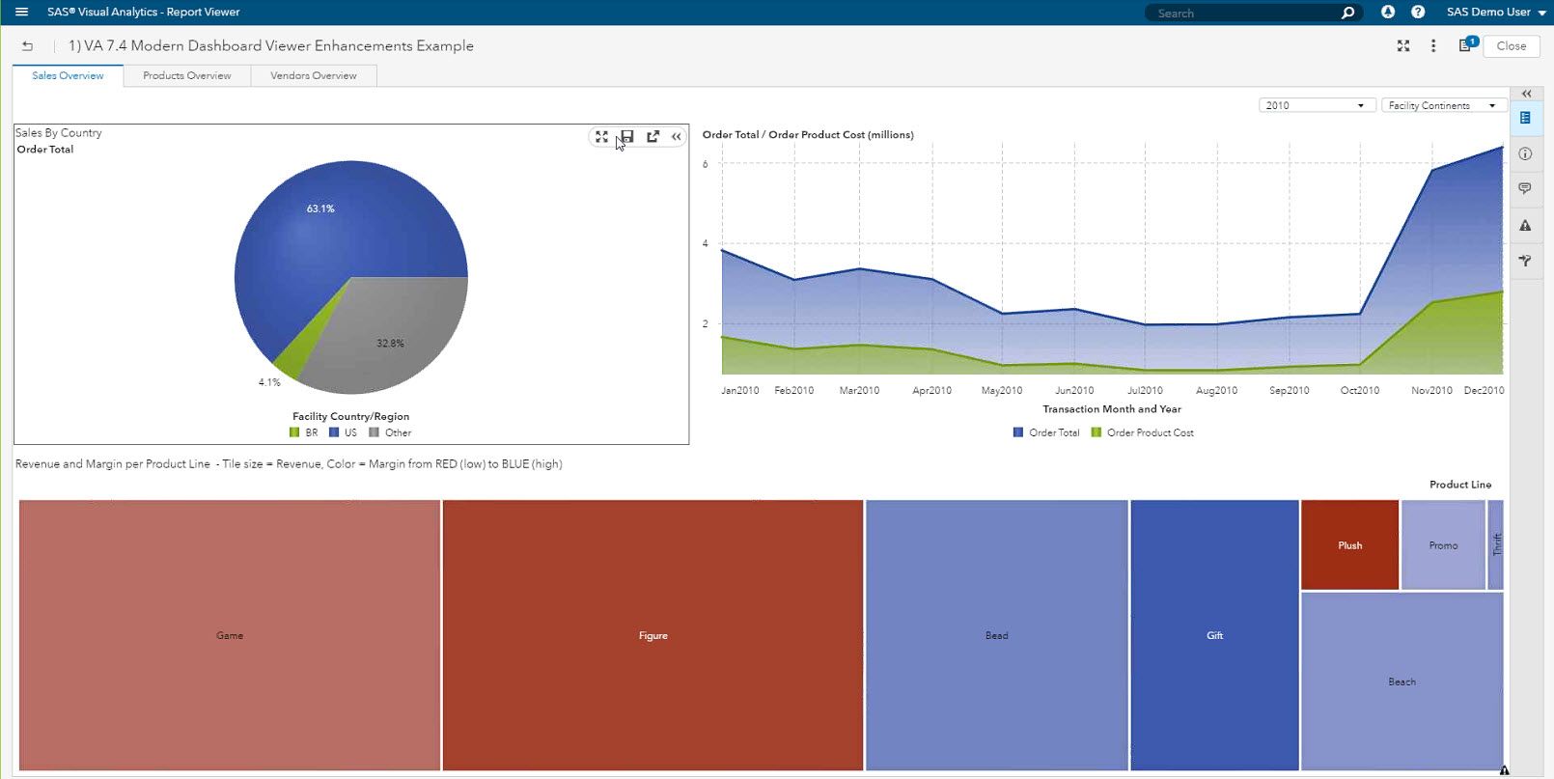The width and height of the screenshot is (1554, 779).
Task: Click the magnifier icon in Search box
Action: pos(1347,13)
